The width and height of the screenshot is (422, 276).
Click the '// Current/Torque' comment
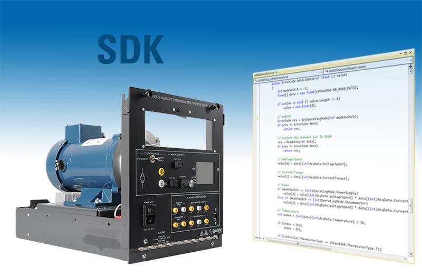point(291,173)
